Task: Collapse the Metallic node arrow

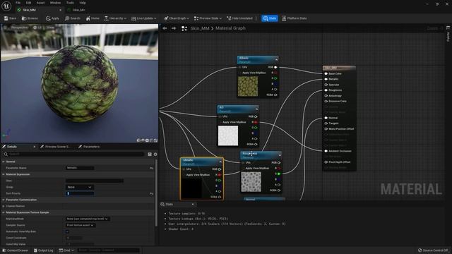Action: point(221,162)
